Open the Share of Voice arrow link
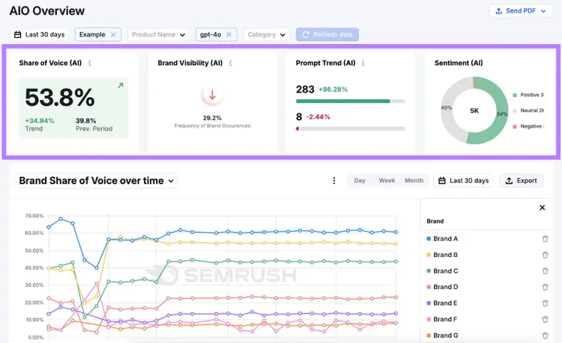Viewport: 562px width, 343px height. [121, 85]
